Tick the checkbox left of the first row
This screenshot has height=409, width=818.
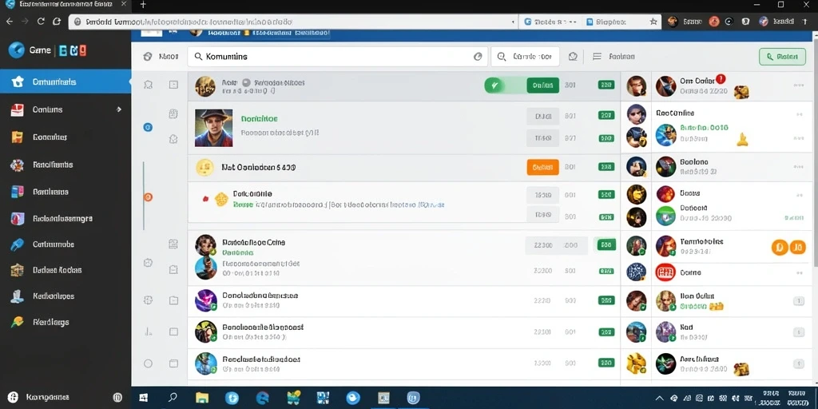tap(173, 85)
